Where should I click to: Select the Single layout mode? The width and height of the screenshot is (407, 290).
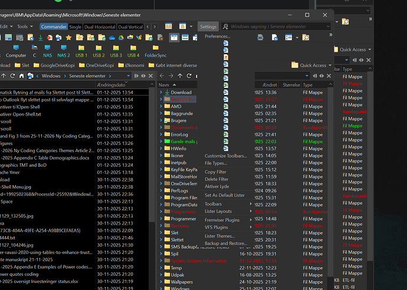76,27
